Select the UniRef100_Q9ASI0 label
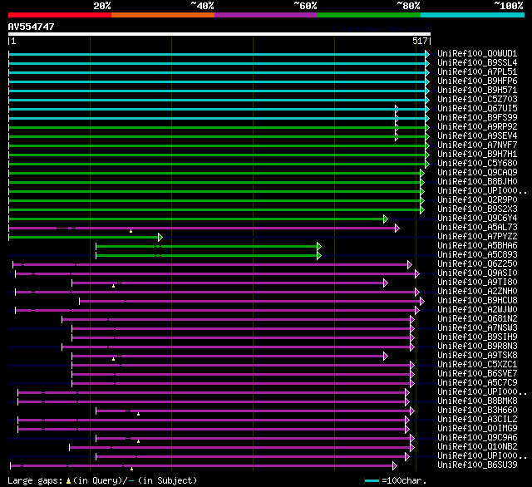532x487 pixels. [x=477, y=273]
